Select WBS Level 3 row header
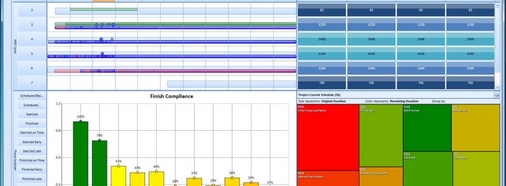This screenshot has height=186, width=506. 32,25
